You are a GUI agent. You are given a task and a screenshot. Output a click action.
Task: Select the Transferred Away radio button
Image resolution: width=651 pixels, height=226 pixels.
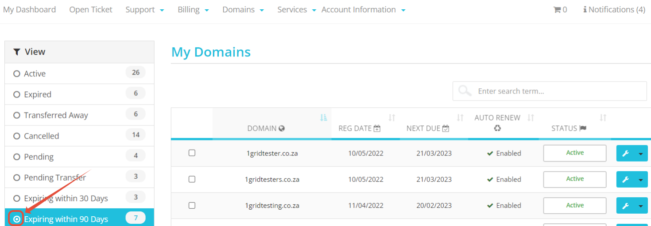17,115
